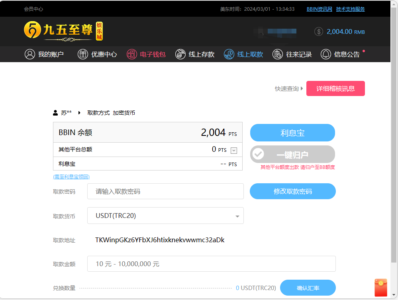Click the 会员中心 label
398x300 pixels.
pos(33,9)
